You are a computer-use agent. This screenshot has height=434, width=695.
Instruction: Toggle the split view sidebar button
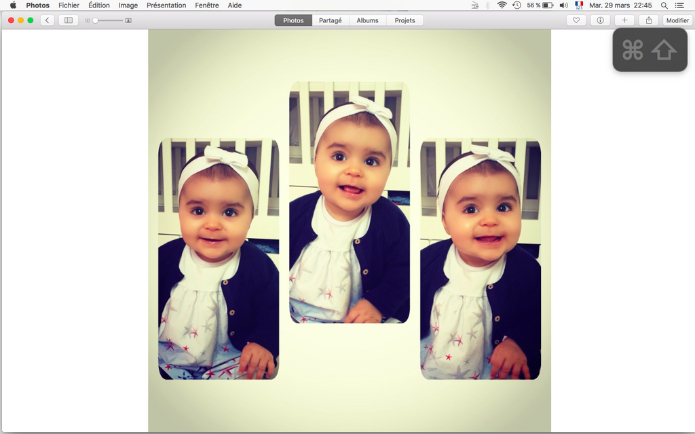coord(69,20)
